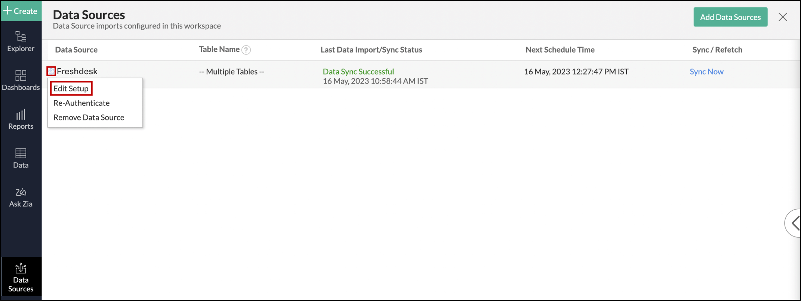Image resolution: width=801 pixels, height=301 pixels.
Task: Go to Dashboards in the sidebar
Action: [21, 80]
